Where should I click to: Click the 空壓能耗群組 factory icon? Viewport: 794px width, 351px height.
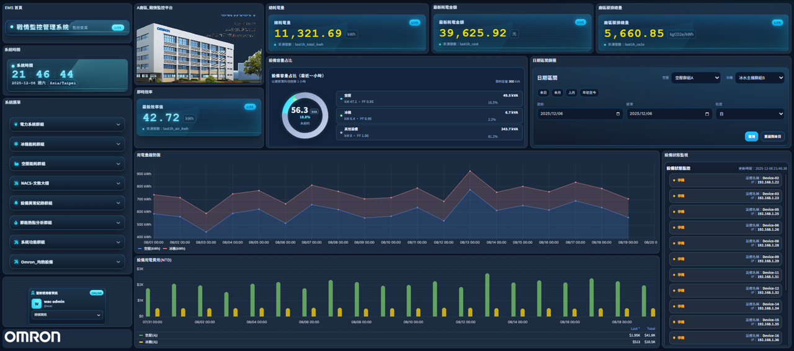(x=16, y=164)
